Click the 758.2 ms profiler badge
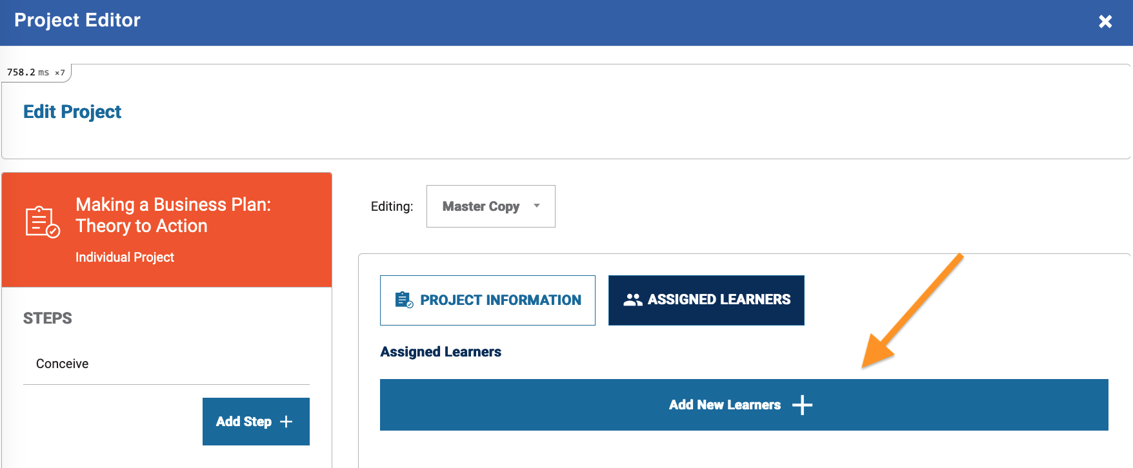The image size is (1133, 468). [36, 72]
